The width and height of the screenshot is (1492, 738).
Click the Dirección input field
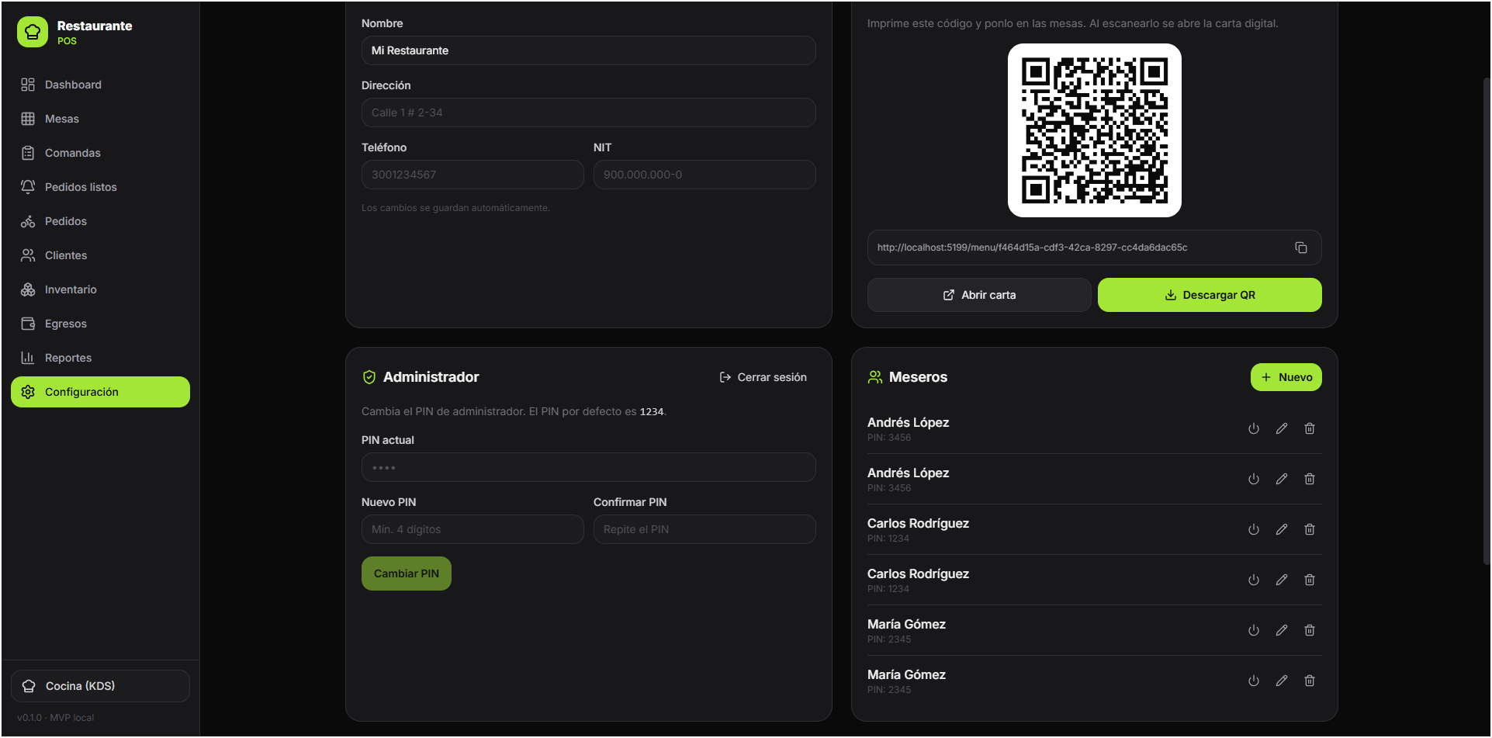pos(589,113)
